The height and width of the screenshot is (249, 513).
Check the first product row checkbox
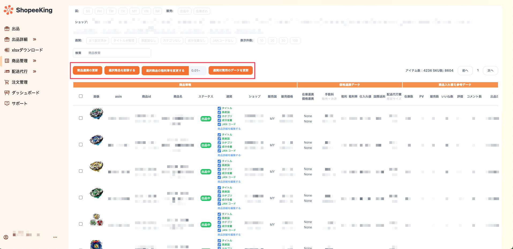(81, 118)
